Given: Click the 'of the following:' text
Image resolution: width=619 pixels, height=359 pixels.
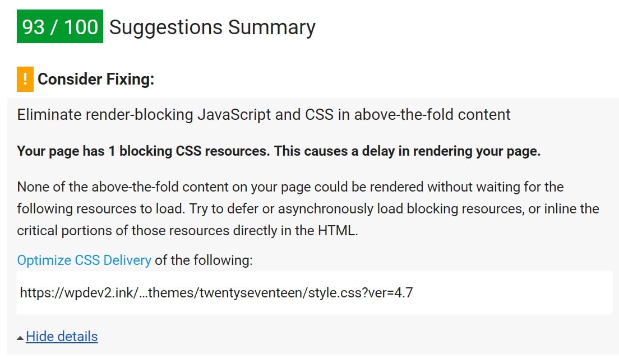Looking at the screenshot, I should click(x=204, y=260).
